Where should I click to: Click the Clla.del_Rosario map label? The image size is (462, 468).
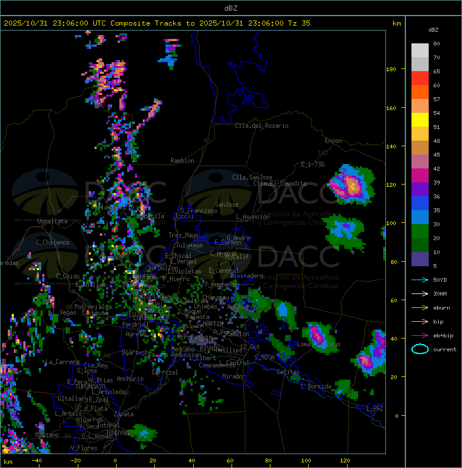pos(262,126)
